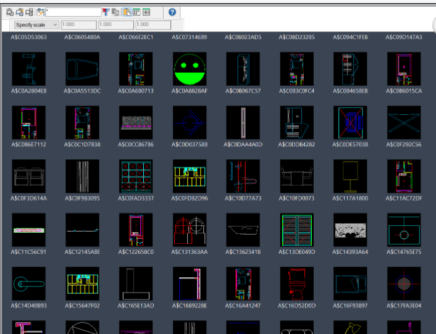Select double armchair block A$C0F3D614A
Viewport: 436px width, 334px height.
click(x=28, y=176)
